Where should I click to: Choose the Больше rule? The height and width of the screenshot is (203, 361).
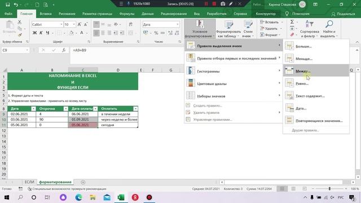coord(316,46)
